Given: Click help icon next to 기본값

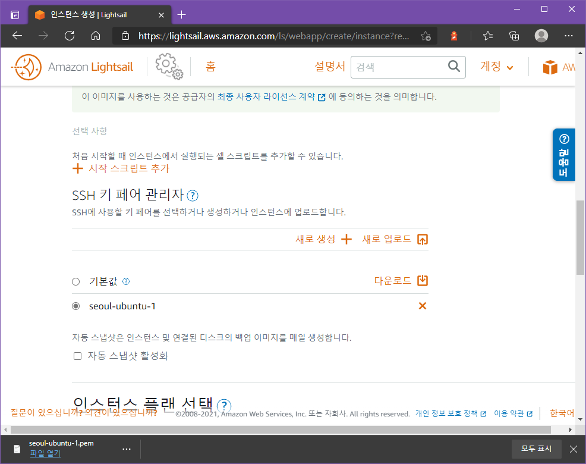Looking at the screenshot, I should tap(126, 281).
